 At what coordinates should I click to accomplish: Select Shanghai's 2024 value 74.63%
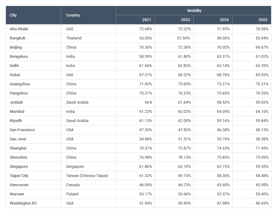tap(223, 148)
